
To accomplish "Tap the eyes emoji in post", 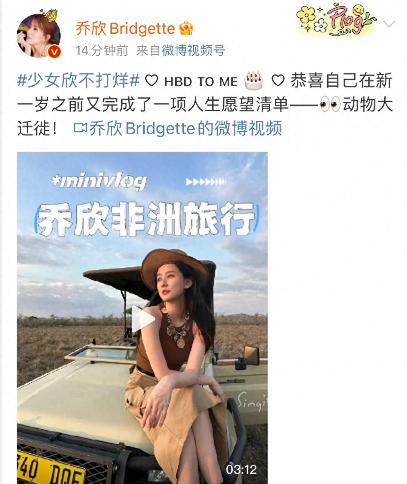I will point(330,104).
